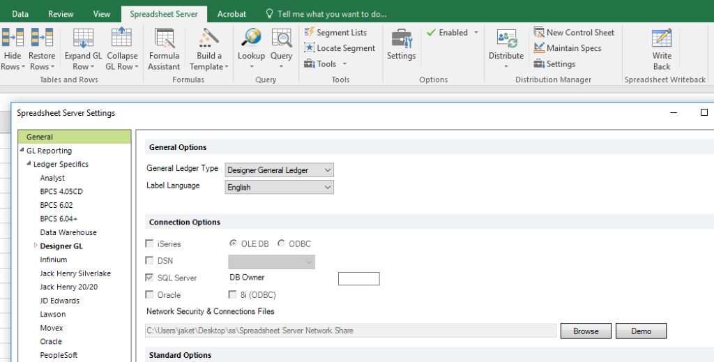Image resolution: width=714 pixels, height=362 pixels.
Task: Switch to the Review tab
Action: (61, 14)
